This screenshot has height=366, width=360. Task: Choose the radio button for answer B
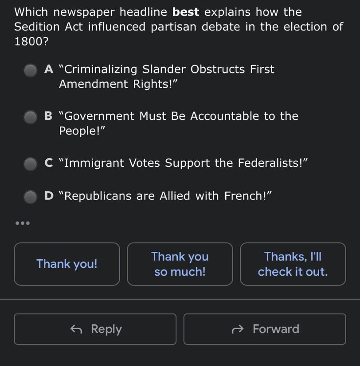31,117
